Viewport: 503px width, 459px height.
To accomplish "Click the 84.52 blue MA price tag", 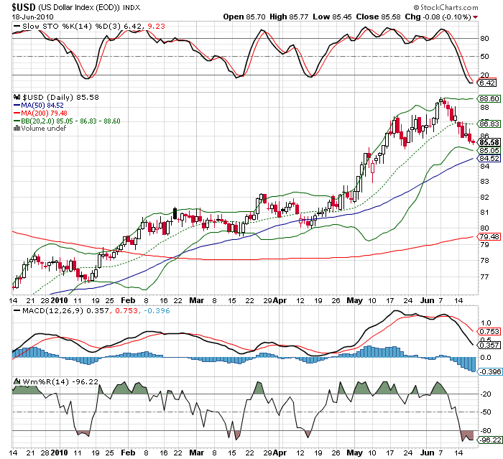I will click(x=488, y=158).
